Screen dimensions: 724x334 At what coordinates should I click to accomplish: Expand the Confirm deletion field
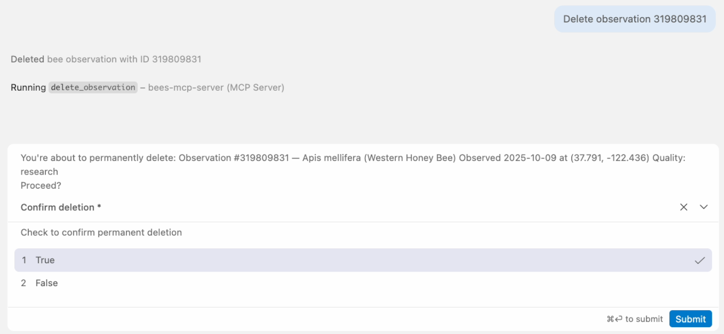pyautogui.click(x=60, y=207)
